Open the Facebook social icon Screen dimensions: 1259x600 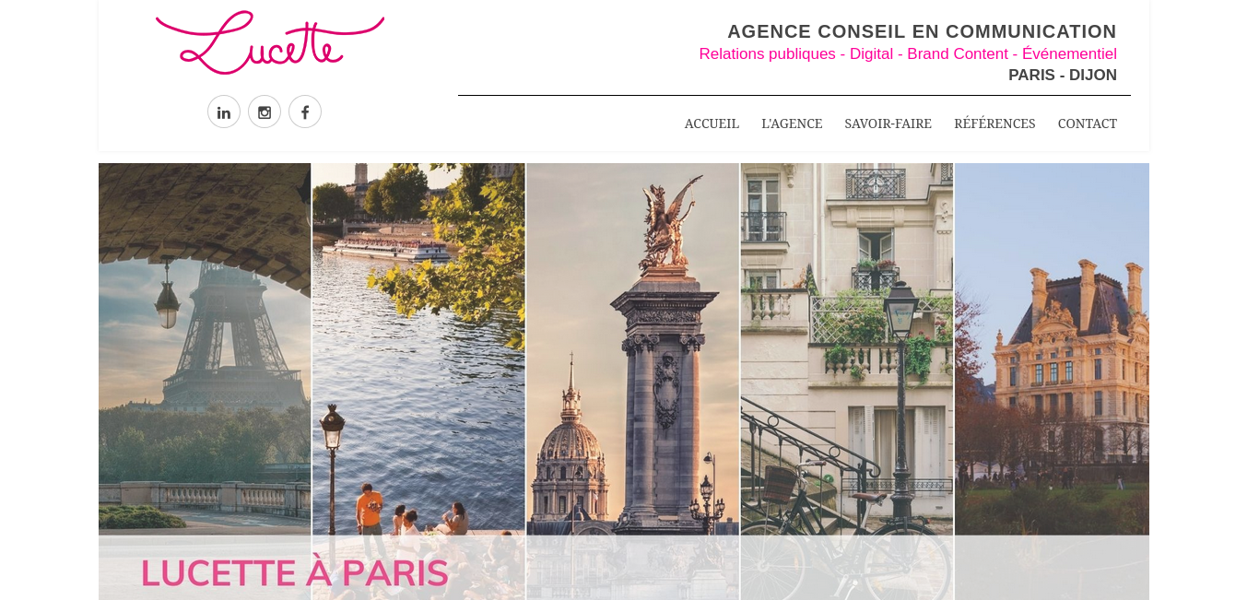(305, 112)
